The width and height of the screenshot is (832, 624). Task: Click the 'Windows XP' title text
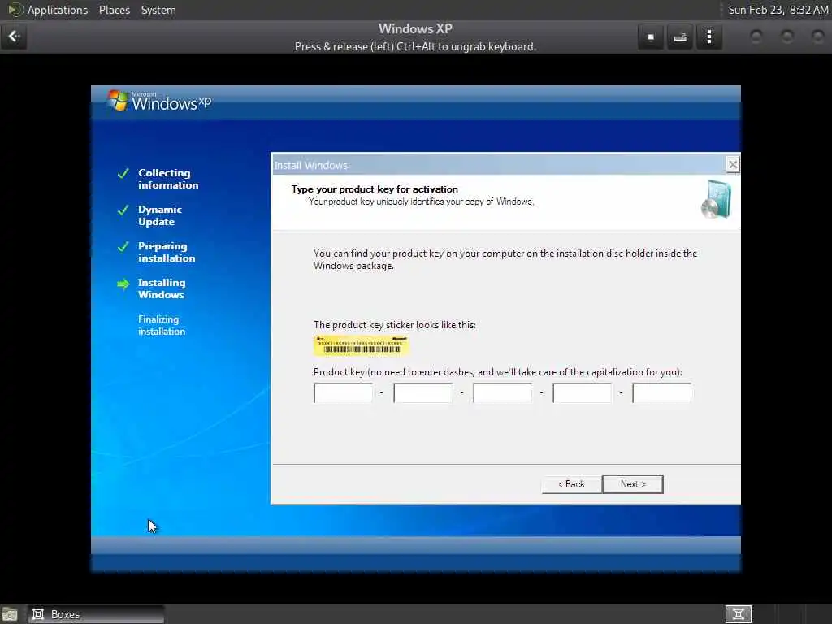(x=415, y=28)
